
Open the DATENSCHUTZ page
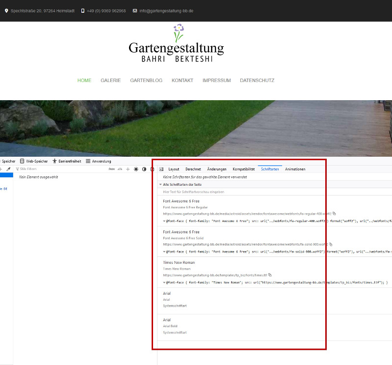257,81
